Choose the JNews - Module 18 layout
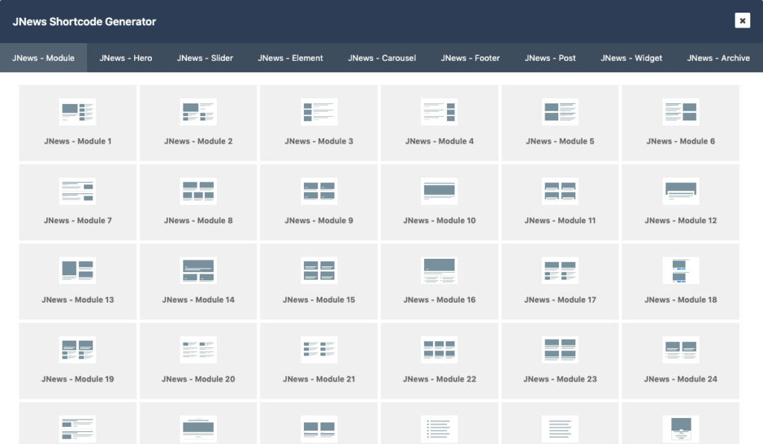The height and width of the screenshot is (444, 763). tap(680, 281)
